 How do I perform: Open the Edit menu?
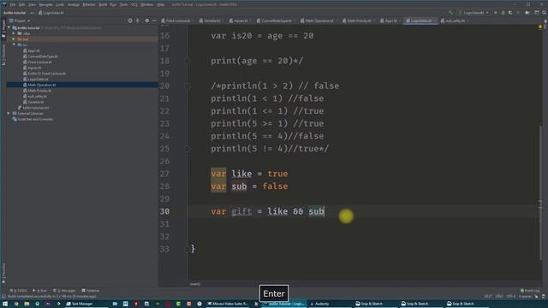[x=22, y=4]
